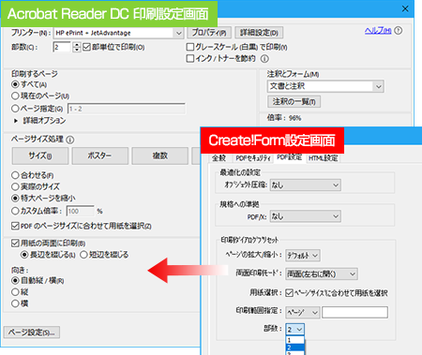Select 短辺を綴じる radio button

83,255
